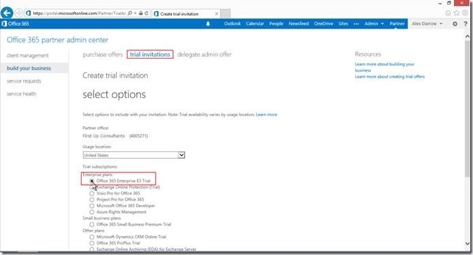Open People from the navigation bar

pyautogui.click(x=276, y=24)
